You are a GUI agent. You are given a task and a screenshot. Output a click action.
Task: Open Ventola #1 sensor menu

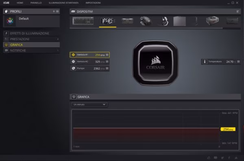(107, 55)
